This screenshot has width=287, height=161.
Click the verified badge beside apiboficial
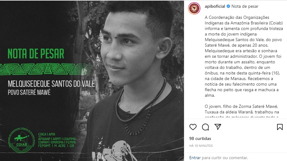click(228, 6)
